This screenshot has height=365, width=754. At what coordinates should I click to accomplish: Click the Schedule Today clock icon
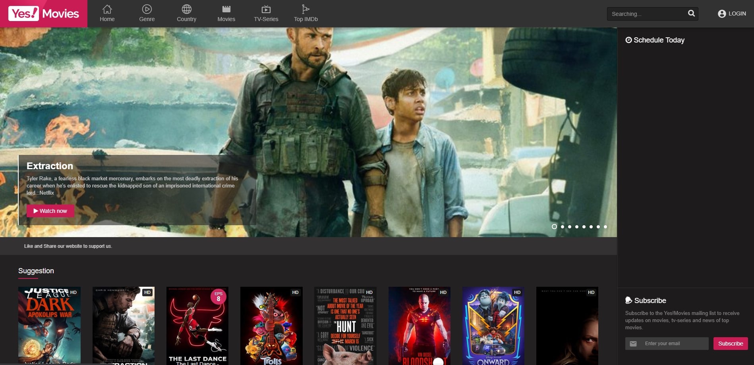tap(628, 40)
